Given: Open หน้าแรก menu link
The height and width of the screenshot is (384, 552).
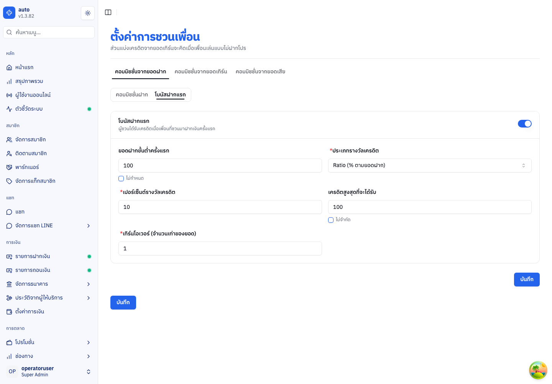Looking at the screenshot, I should (49, 68).
